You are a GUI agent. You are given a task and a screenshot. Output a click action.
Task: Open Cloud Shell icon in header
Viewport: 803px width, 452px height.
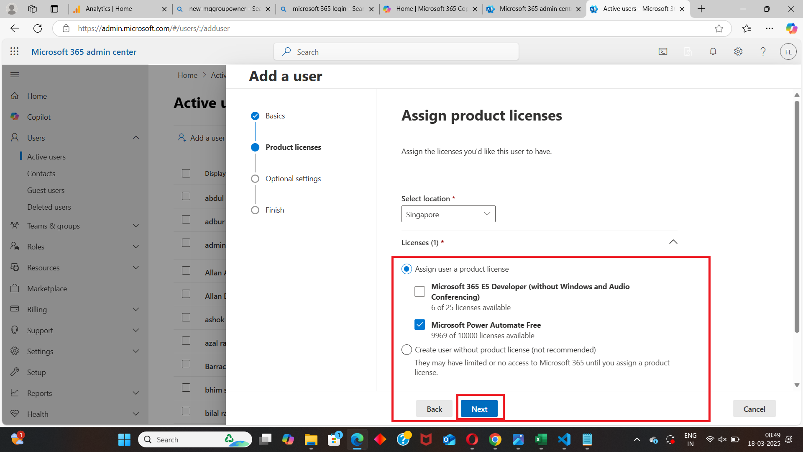[x=663, y=51]
